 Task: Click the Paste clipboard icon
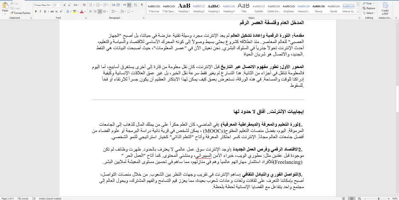5,6
